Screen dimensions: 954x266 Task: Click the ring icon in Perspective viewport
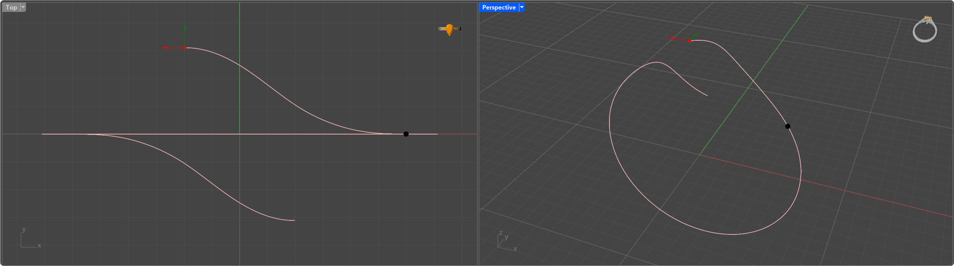925,29
